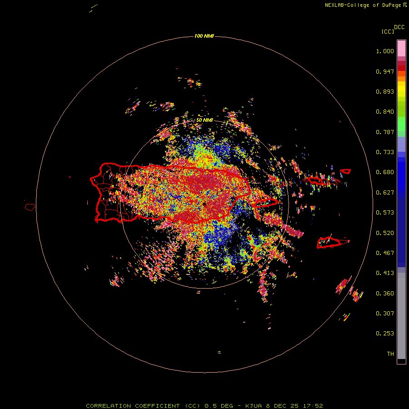
Task: Pick the red swatch above 0.947
Action: [x=401, y=68]
